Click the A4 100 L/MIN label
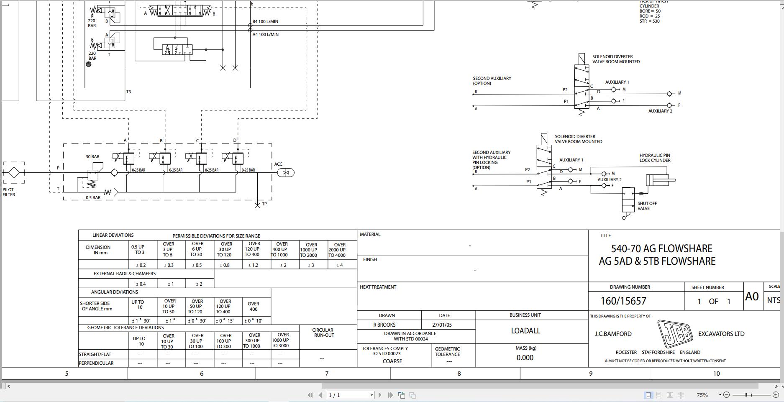 [265, 34]
